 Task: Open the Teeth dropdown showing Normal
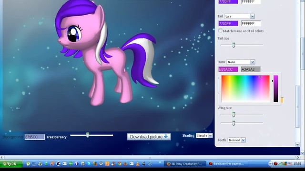tap(236, 140)
